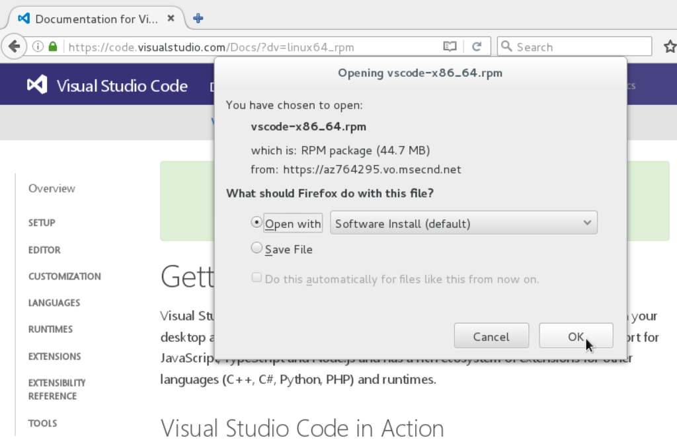Click the site information icon in address bar
Image resolution: width=677 pixels, height=442 pixels.
click(38, 47)
